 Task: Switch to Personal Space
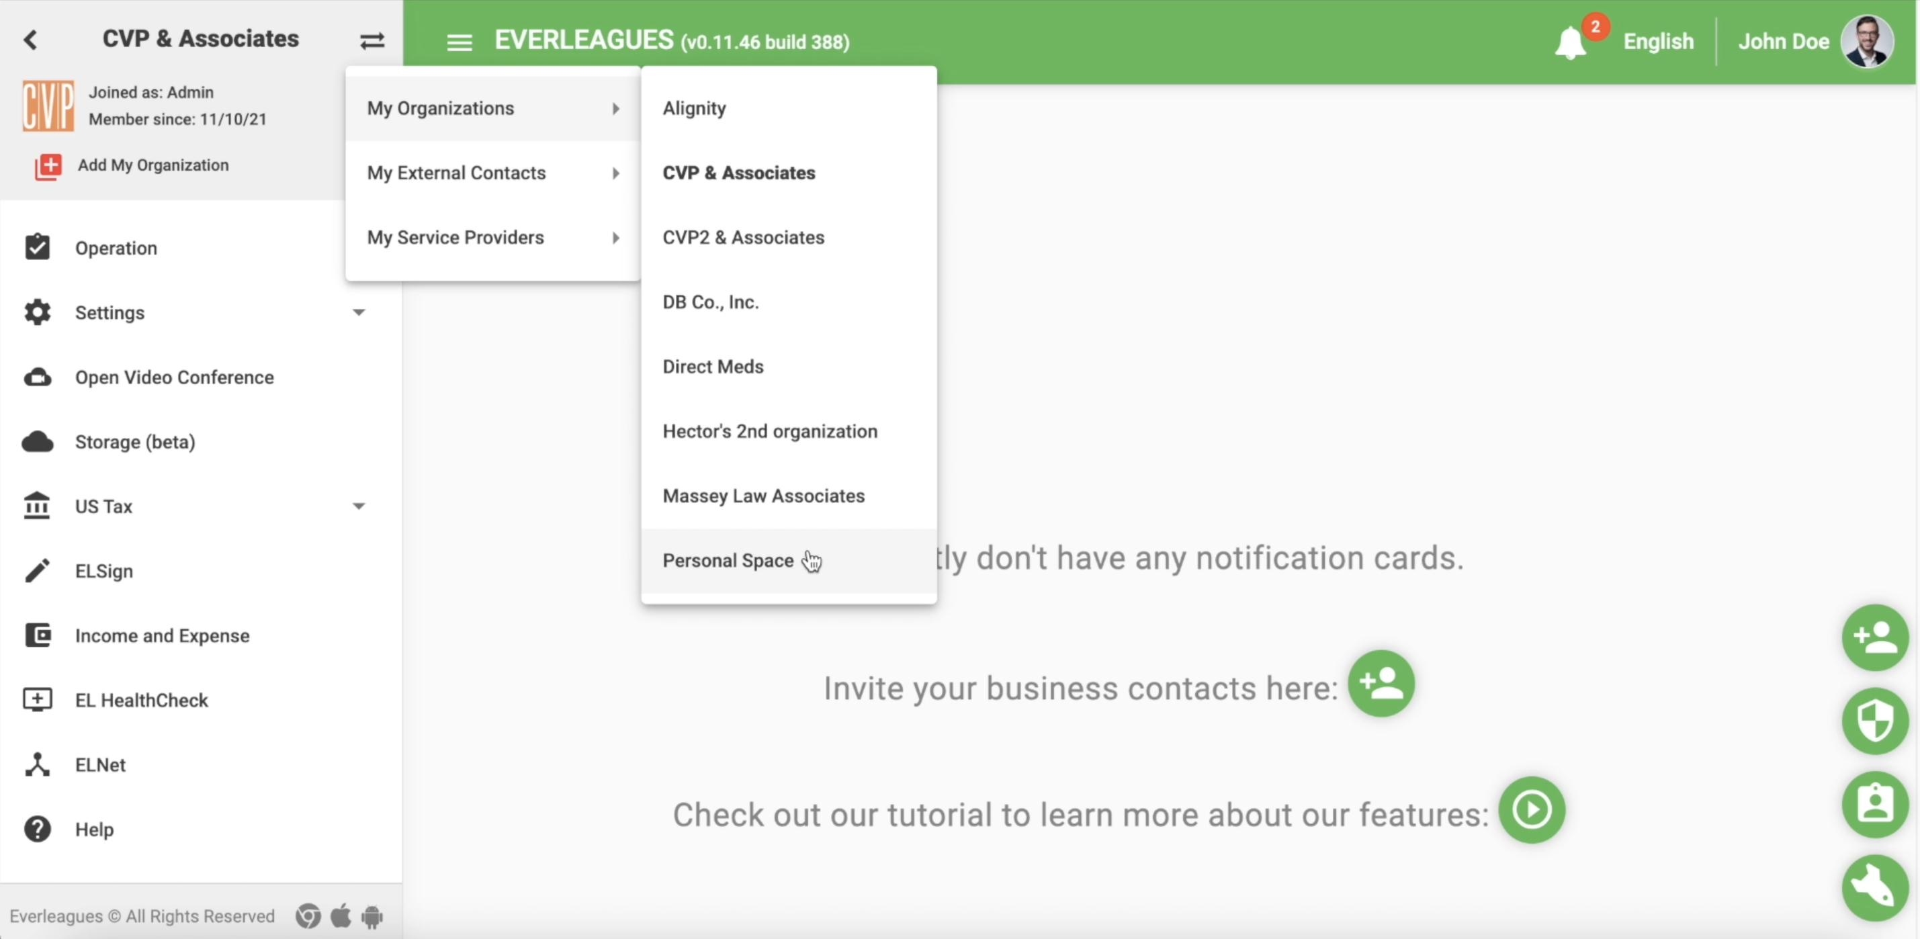click(x=789, y=561)
